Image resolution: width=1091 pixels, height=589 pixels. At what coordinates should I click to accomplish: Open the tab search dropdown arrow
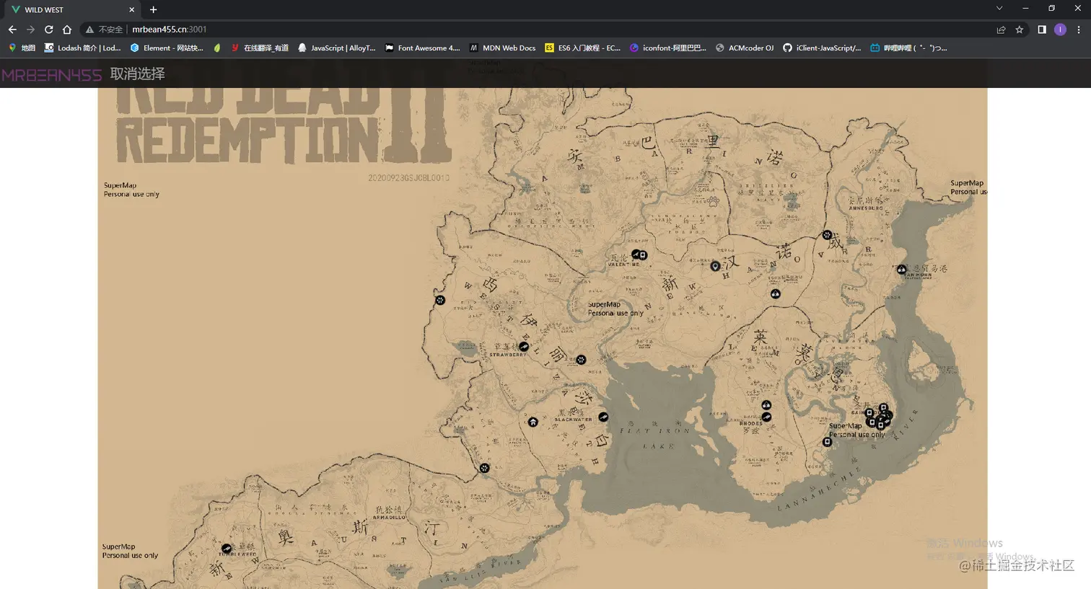click(x=999, y=9)
